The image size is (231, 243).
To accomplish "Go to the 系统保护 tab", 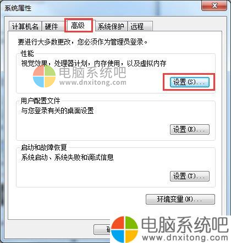I will [111, 26].
